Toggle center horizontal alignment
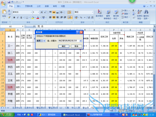This screenshot has width=156, height=117. click(x=54, y=17)
